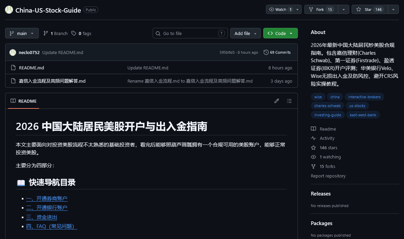The height and width of the screenshot is (239, 404).
Task: Click the 快速导航目录 heading
Action: pyautogui.click(x=52, y=182)
